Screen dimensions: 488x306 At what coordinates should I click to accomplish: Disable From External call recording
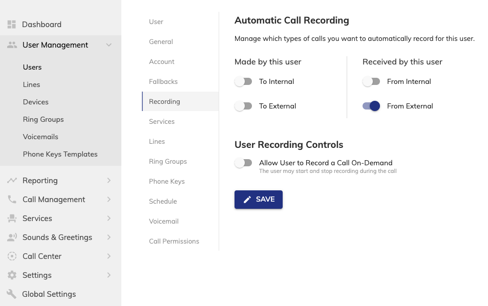(x=371, y=106)
